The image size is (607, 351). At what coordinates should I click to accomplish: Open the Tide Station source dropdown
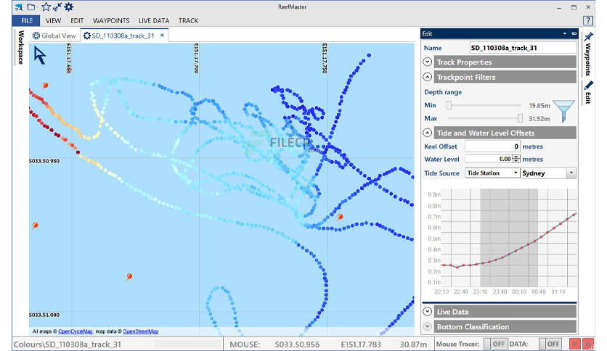(x=492, y=173)
